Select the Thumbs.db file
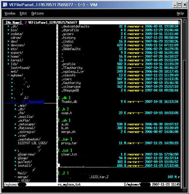The width and height of the screenshot is (189, 194). click(x=69, y=102)
